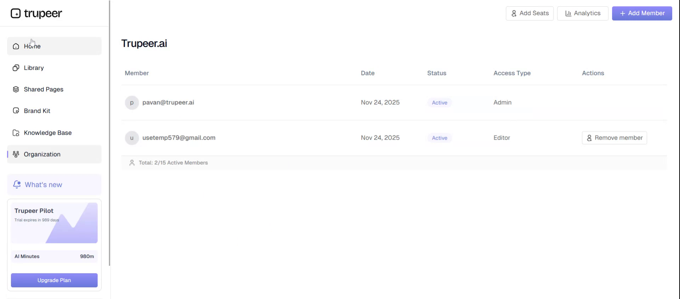Click the bar chart icon in Analytics
The height and width of the screenshot is (299, 680).
568,13
